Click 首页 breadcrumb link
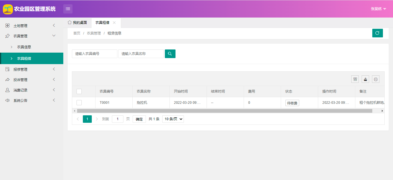Viewport: 393px width, 180px height. tap(77, 33)
